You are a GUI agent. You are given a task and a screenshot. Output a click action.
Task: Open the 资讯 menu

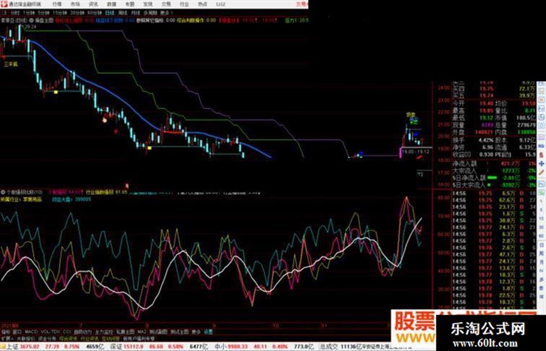94,4
